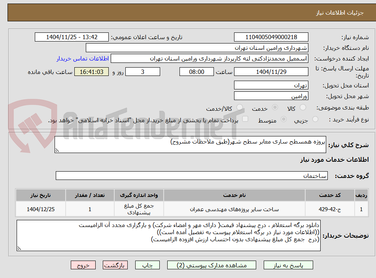The image size is (376, 278).
Task: Click the resize grip of شرح کلی نیاز box
Action: tap(57, 150)
